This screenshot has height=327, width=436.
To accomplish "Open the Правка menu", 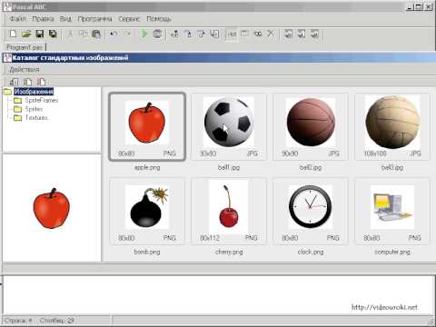I will click(43, 19).
